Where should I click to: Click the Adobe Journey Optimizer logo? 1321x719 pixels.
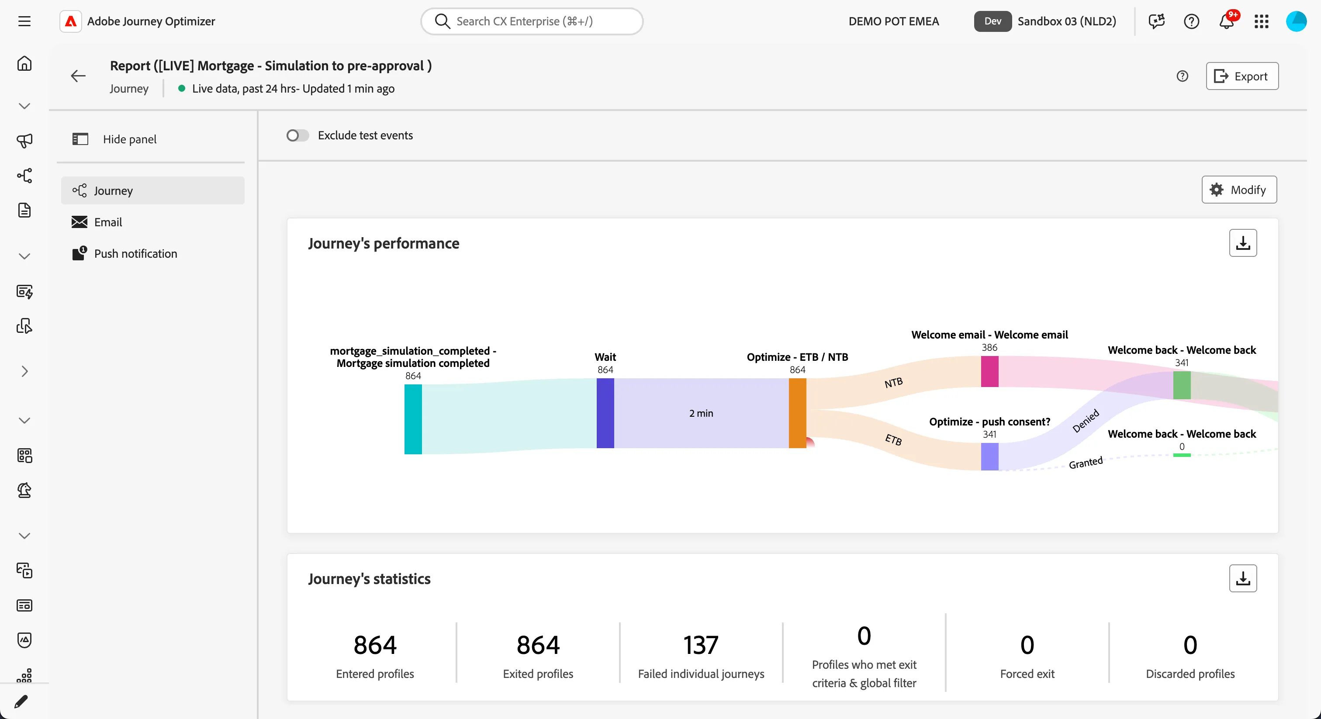point(71,21)
